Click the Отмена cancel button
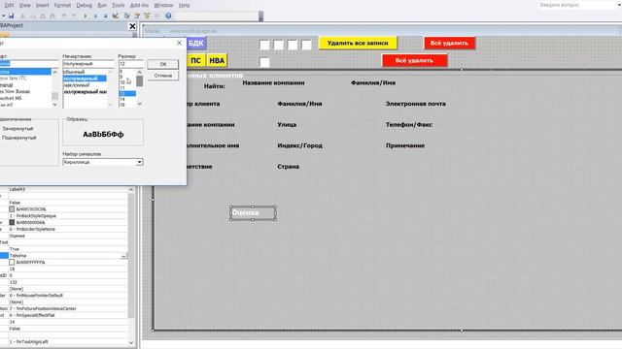Viewport: 622px width, 349px height. click(163, 76)
